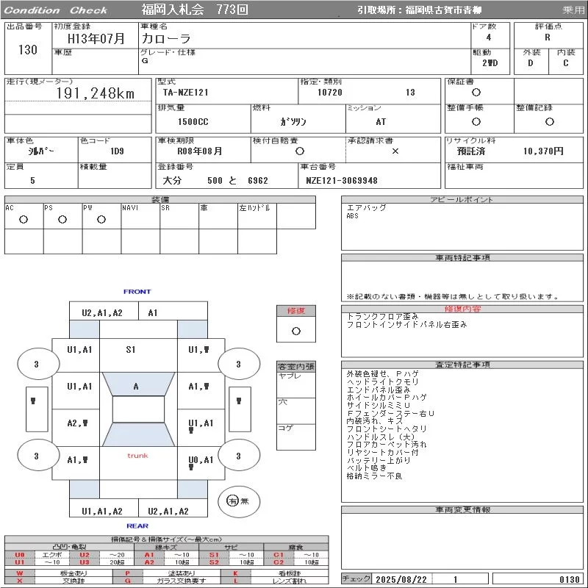Click the 保証書 circle mark
This screenshot has height=588, width=588.
[x=476, y=93]
